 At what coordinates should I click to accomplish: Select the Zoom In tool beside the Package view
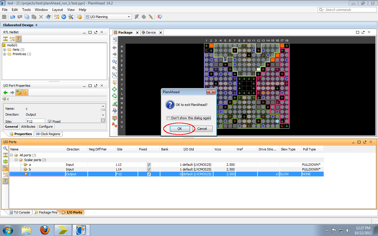[114, 61]
